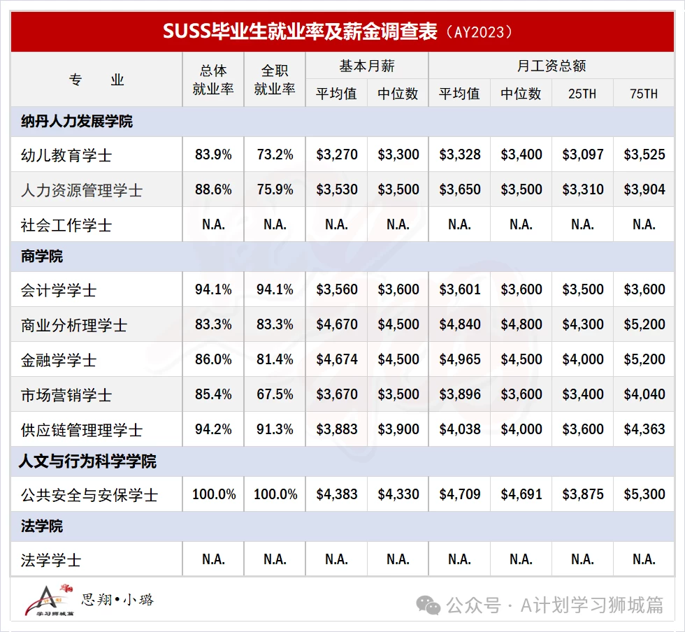Click the 67.5% full-time rate cell
This screenshot has height=632, width=685.
click(275, 394)
